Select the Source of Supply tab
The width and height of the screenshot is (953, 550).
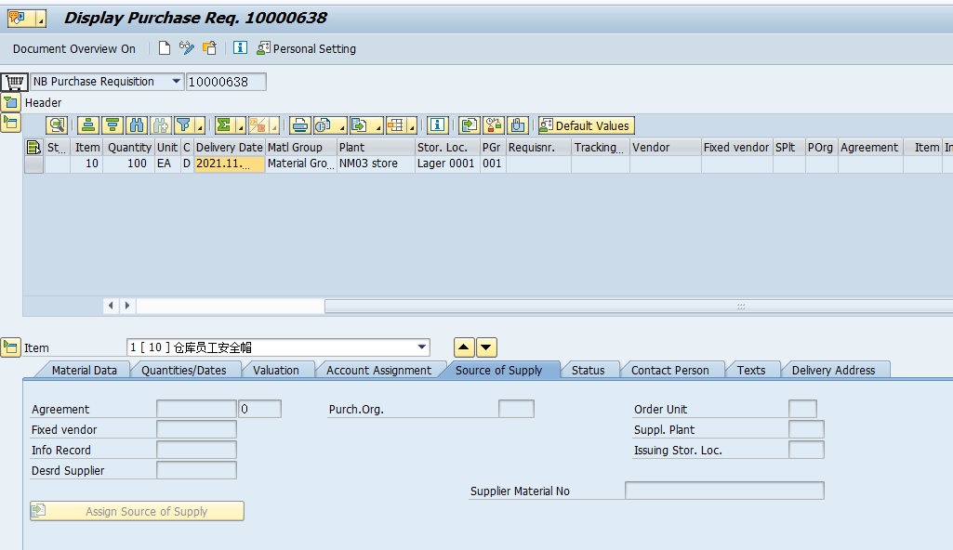pyautogui.click(x=498, y=370)
